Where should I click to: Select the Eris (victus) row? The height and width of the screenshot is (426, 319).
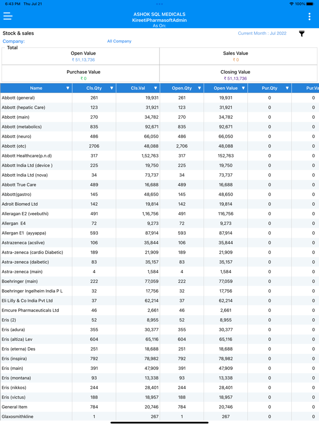[159, 397]
